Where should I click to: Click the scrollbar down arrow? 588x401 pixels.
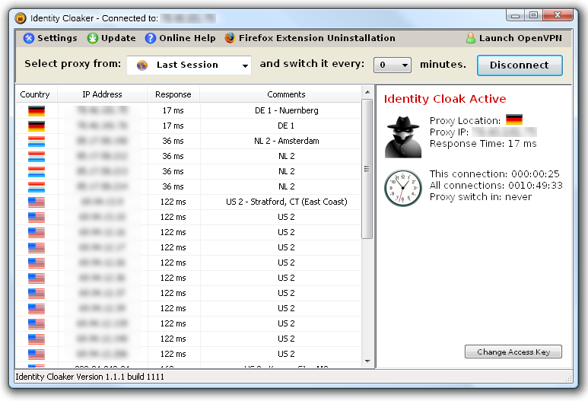click(367, 361)
